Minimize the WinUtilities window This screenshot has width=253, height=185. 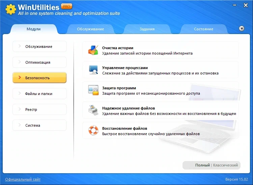[x=235, y=5]
